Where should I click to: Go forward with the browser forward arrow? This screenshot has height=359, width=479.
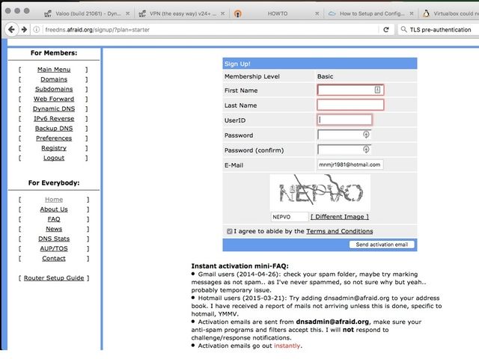point(24,30)
